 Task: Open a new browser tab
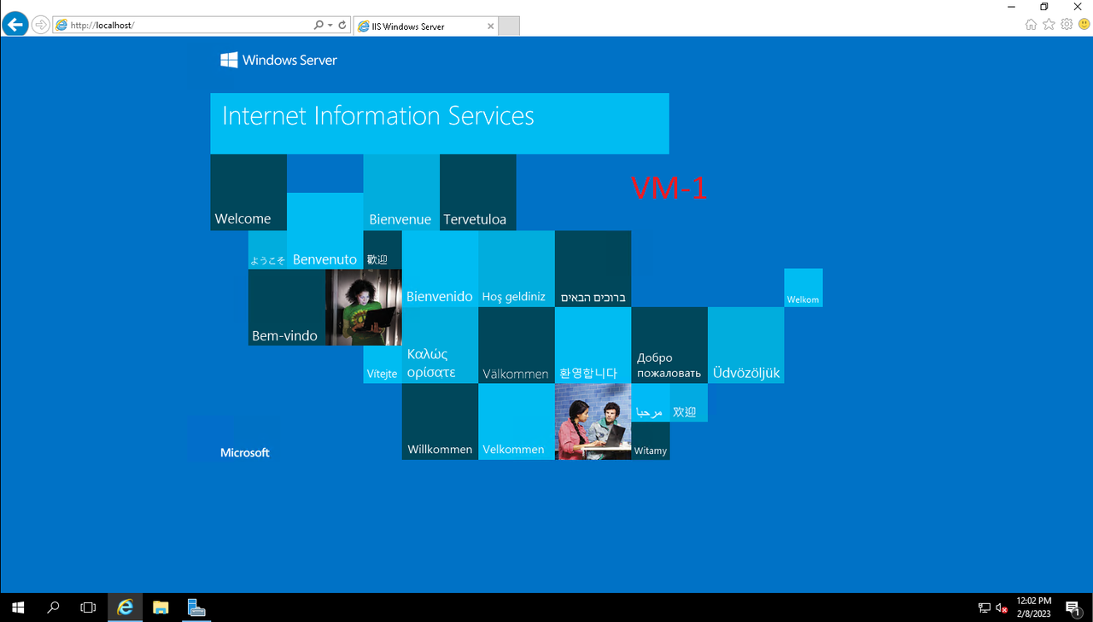click(508, 26)
